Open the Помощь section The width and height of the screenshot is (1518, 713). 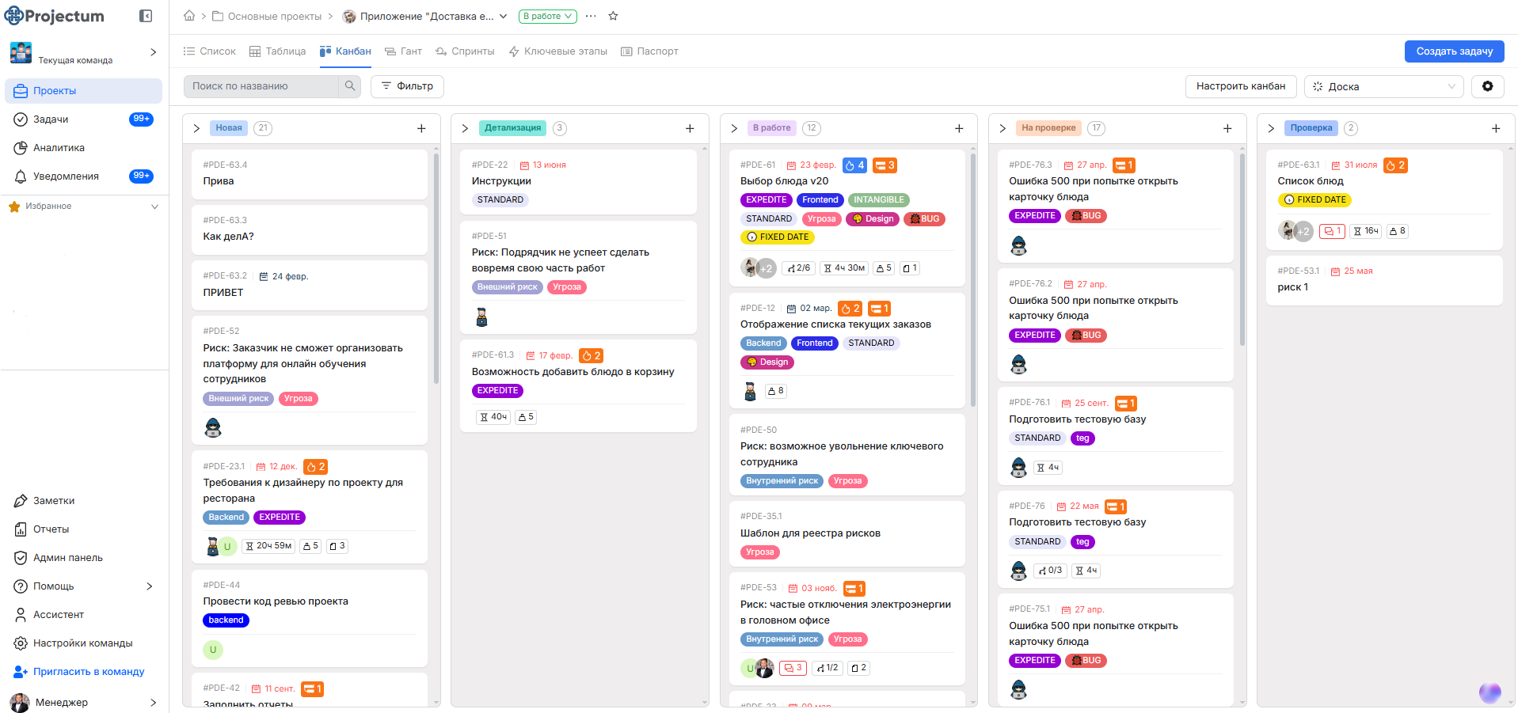54,586
